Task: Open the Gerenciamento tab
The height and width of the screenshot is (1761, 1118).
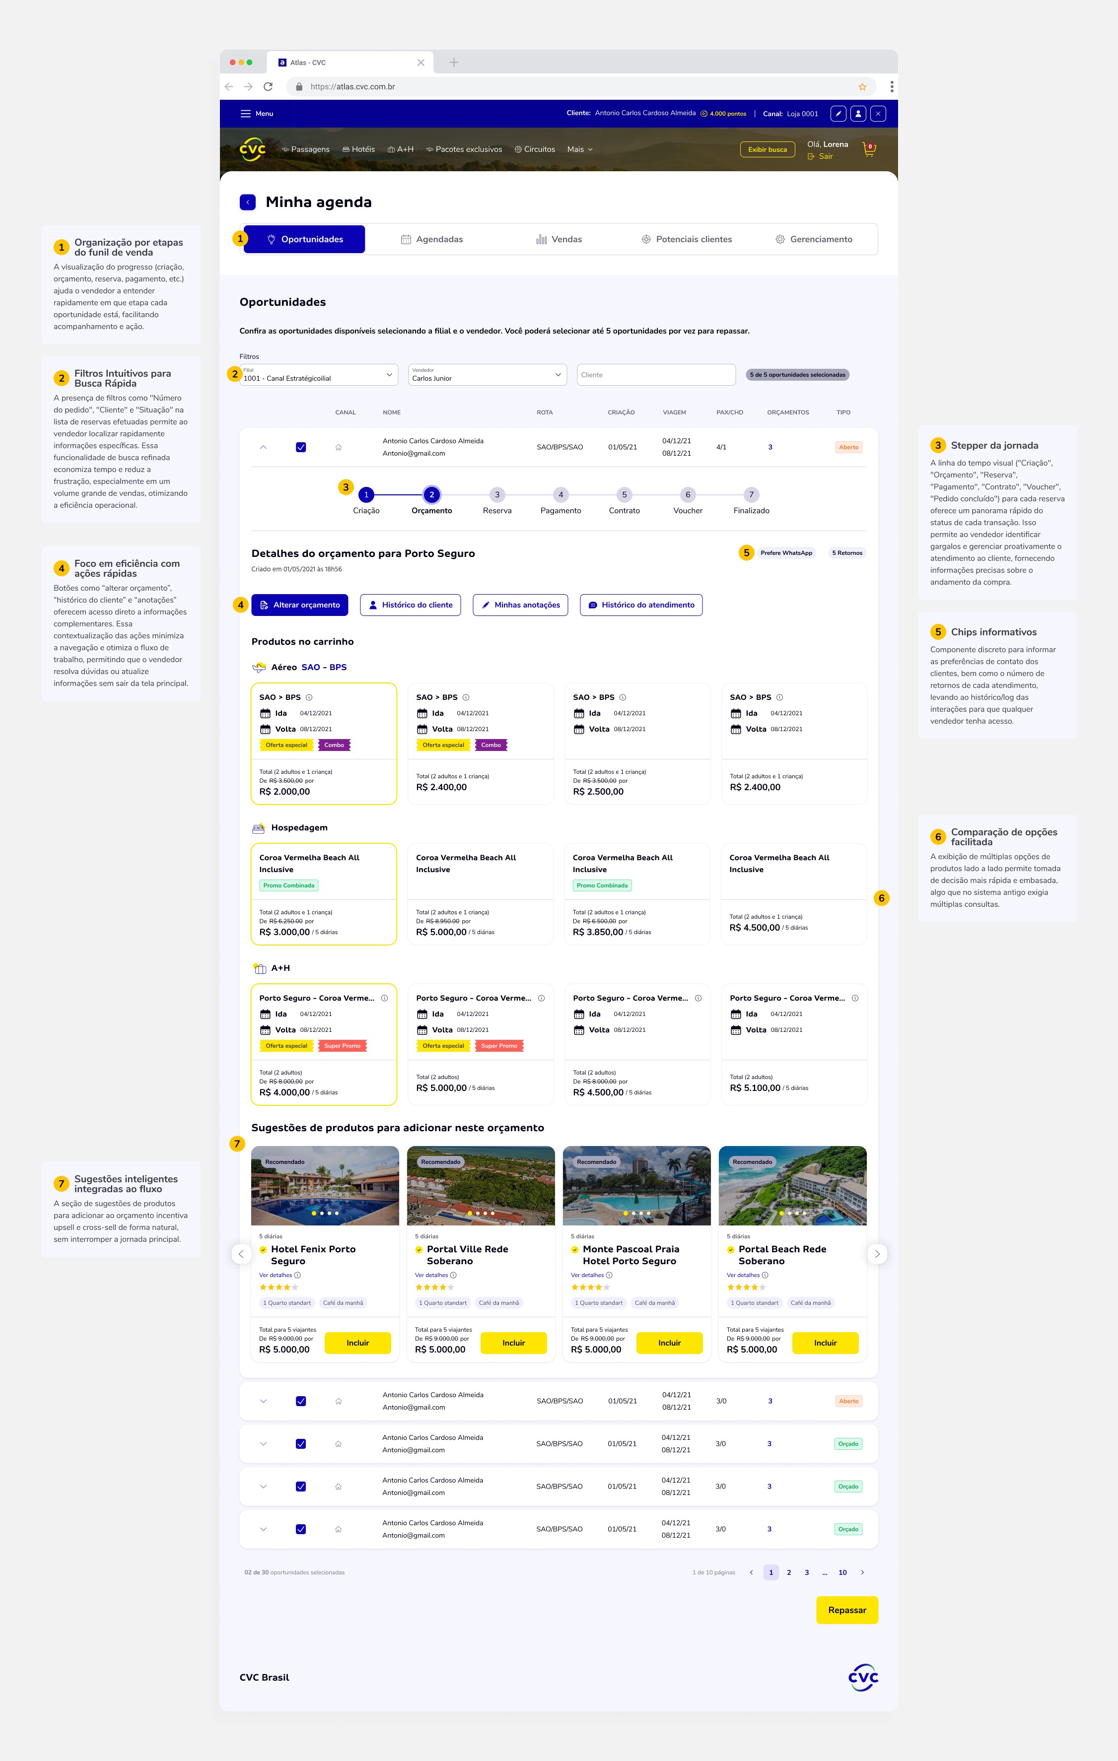Action: (814, 239)
